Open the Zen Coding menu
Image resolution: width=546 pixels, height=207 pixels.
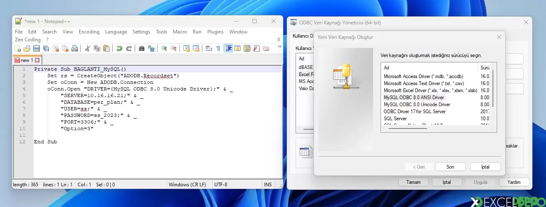coord(28,40)
